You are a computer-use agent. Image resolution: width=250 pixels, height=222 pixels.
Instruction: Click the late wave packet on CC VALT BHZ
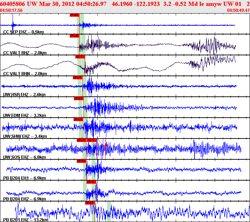pyautogui.click(x=213, y=45)
